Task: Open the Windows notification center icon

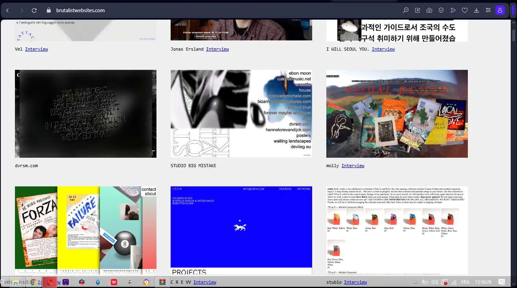Action: (502, 282)
